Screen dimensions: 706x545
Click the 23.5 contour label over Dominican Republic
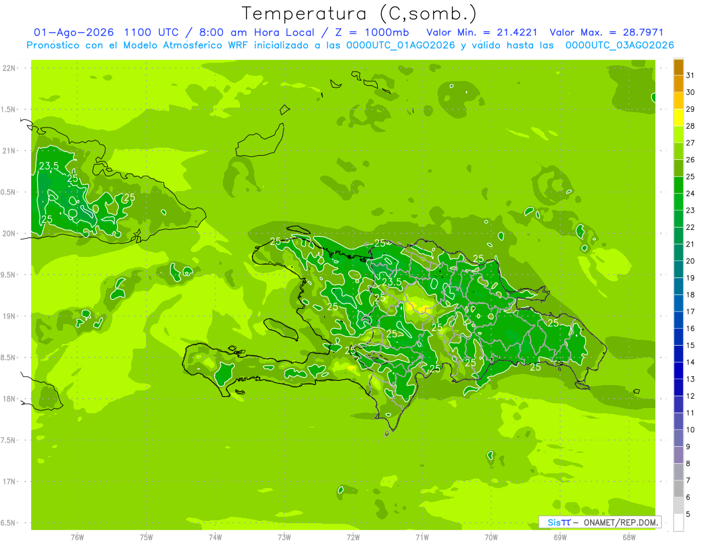pyautogui.click(x=392, y=282)
